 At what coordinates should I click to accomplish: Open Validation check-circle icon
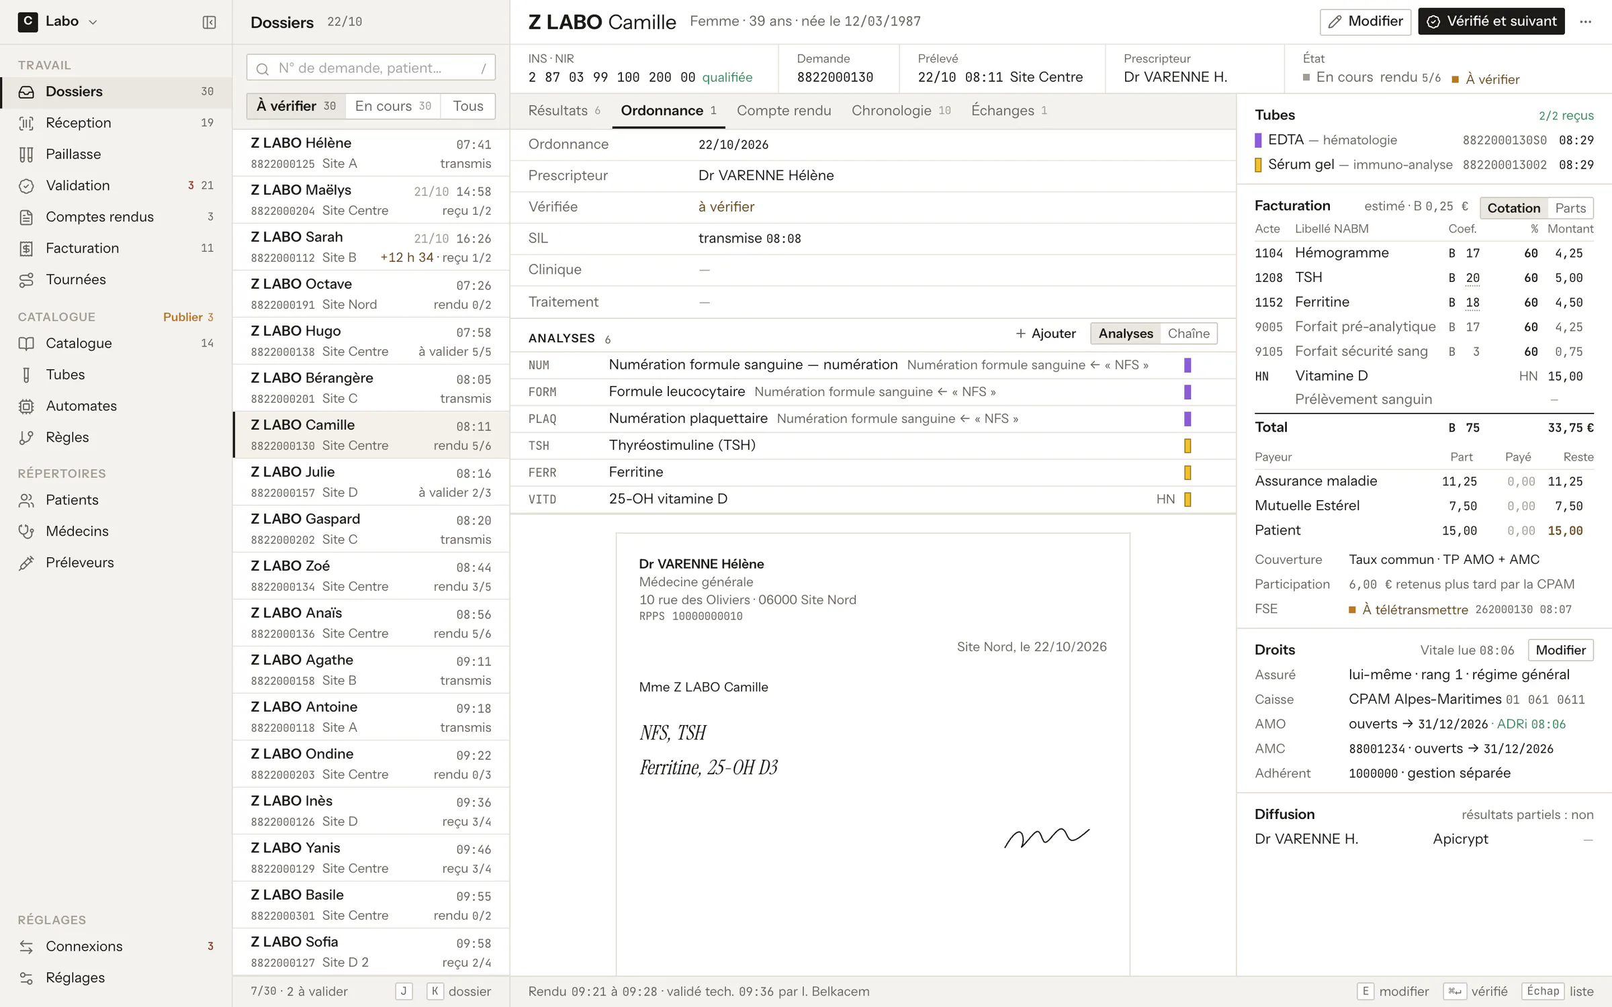click(26, 186)
